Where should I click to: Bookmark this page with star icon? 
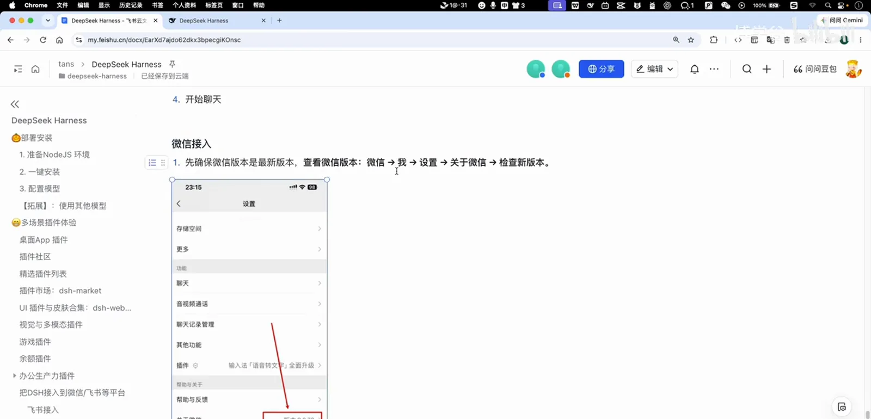[x=691, y=40]
